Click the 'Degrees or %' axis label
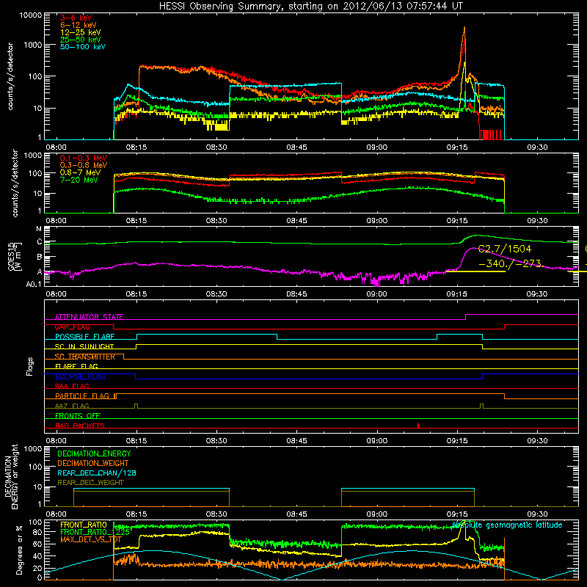Image resolution: width=587 pixels, height=587 pixels. 19,550
